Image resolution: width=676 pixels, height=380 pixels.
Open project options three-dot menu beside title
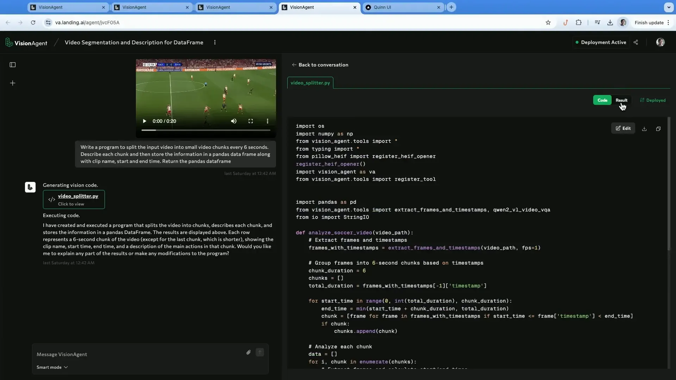[x=215, y=42]
